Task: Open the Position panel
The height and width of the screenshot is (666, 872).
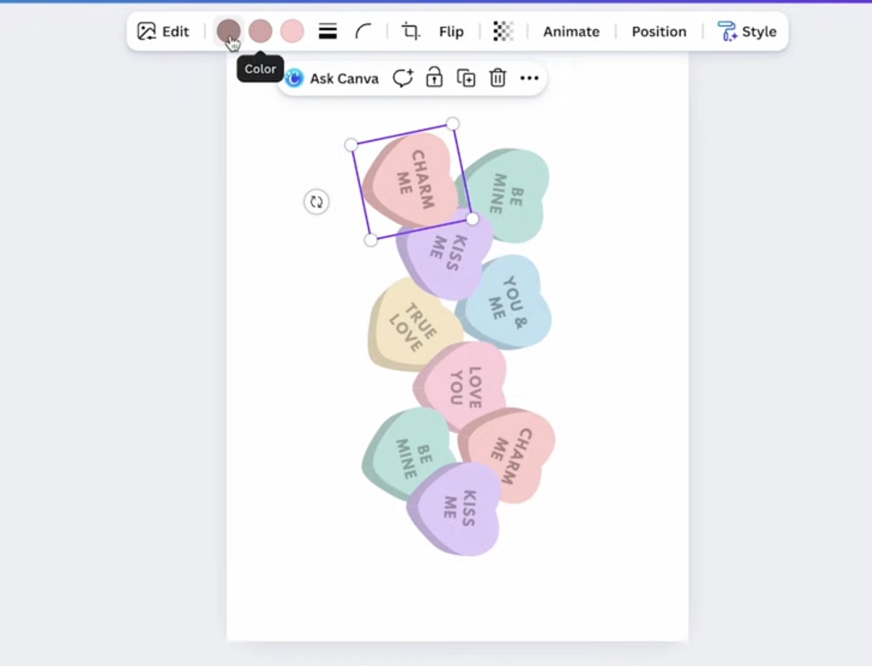Action: pos(659,32)
